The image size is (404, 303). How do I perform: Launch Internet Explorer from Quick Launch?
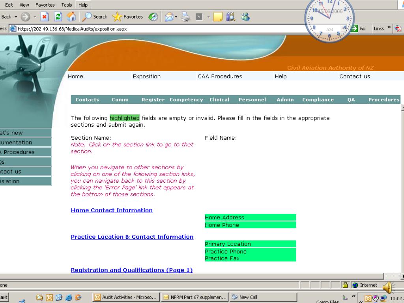[x=69, y=297]
